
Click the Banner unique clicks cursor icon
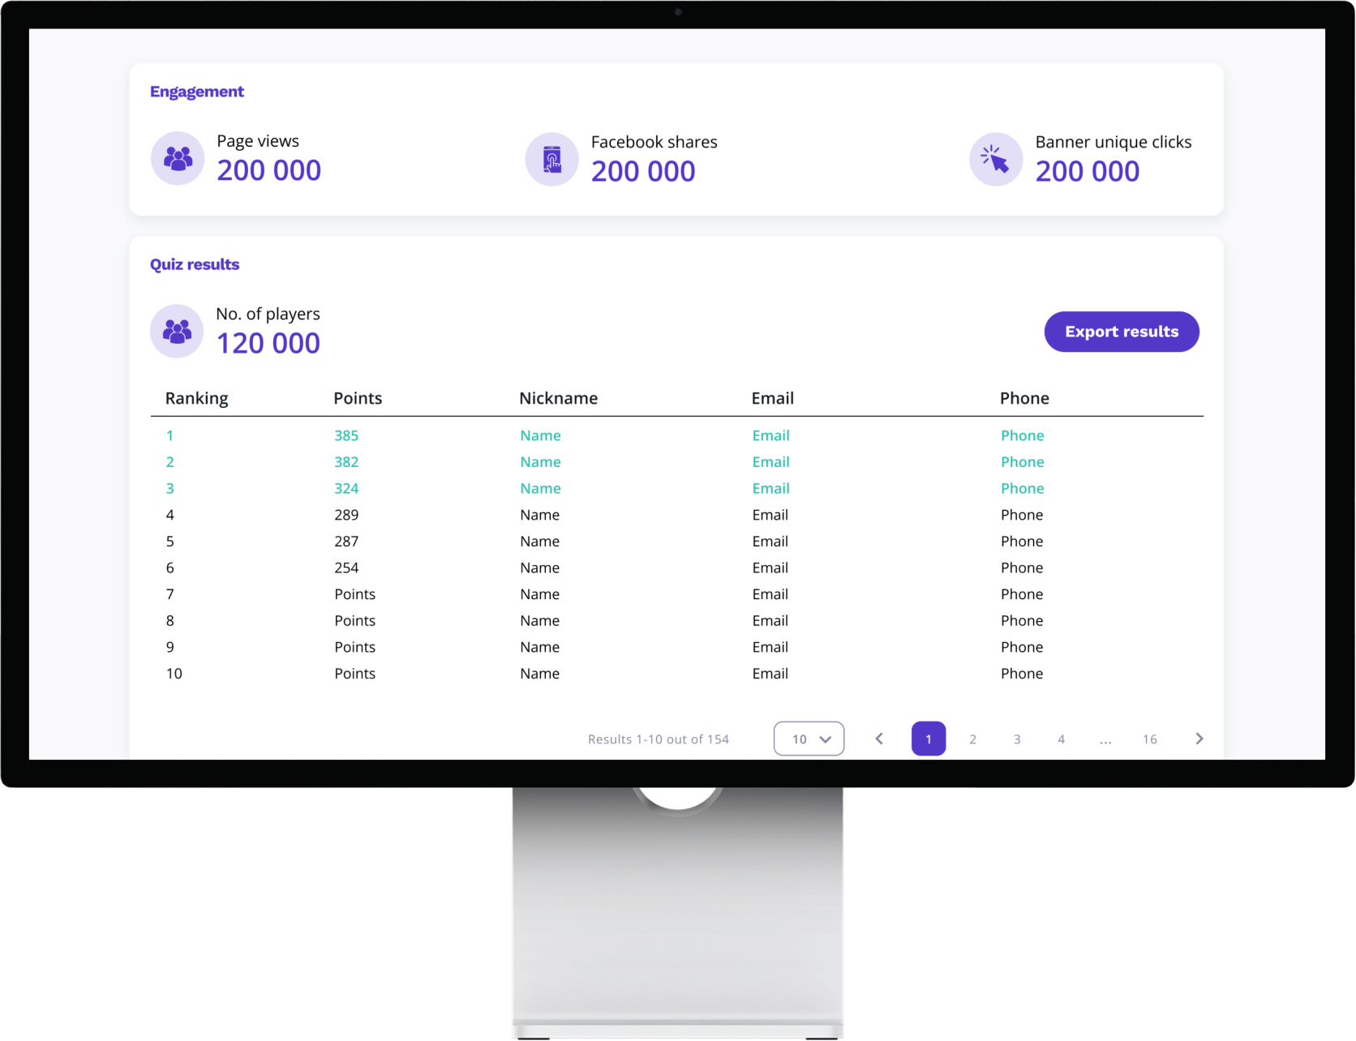(995, 159)
